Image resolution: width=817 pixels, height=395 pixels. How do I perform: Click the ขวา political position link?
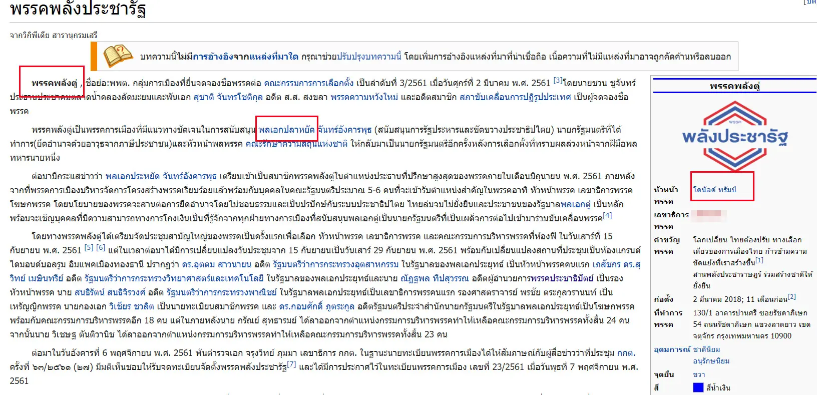(699, 374)
